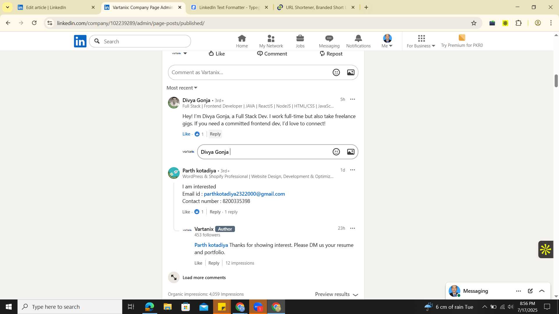Open a new browser tab
The image size is (559, 314).
366,7
